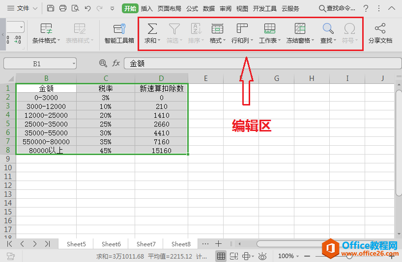
Task: Select column E header
Action: click(205, 79)
